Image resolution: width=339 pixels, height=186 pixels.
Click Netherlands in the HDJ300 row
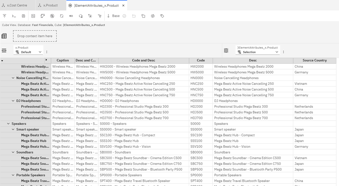click(x=315, y=106)
